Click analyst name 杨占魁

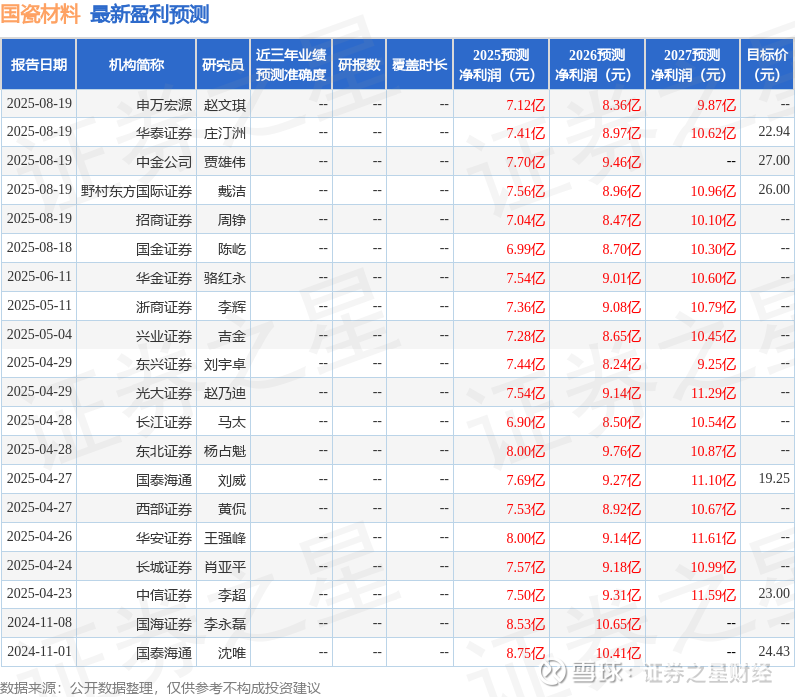coord(225,451)
